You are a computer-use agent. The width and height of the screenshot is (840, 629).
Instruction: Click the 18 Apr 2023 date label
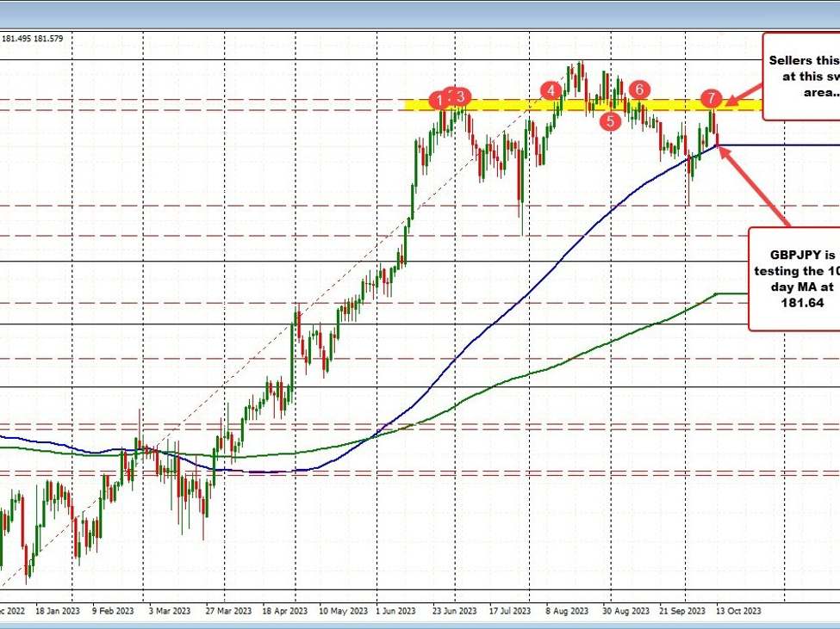[x=285, y=611]
